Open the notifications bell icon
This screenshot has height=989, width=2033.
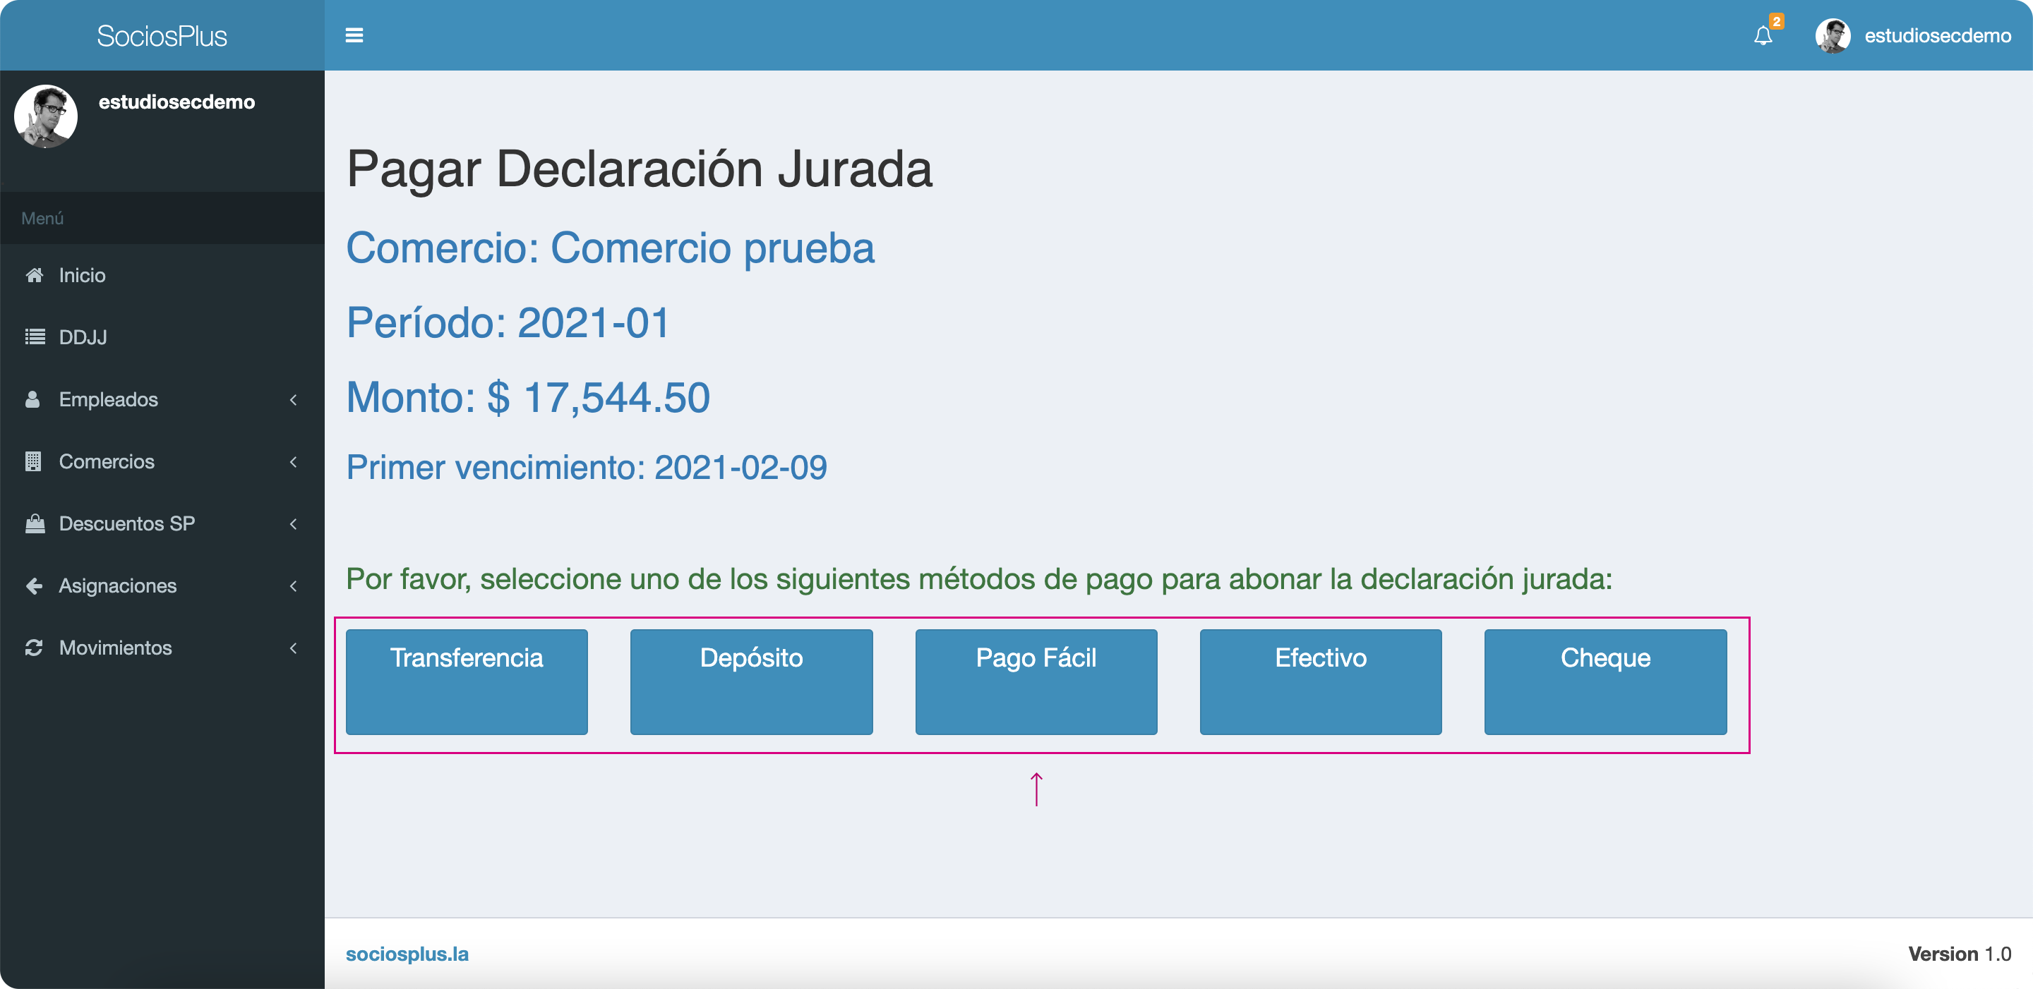click(1763, 35)
